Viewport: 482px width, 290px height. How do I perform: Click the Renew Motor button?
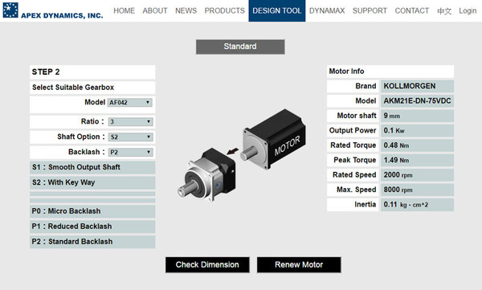click(299, 265)
